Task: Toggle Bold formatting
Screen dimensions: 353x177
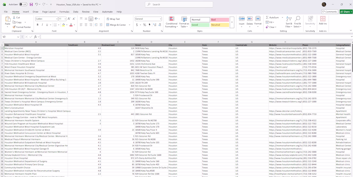Action: tap(38, 25)
